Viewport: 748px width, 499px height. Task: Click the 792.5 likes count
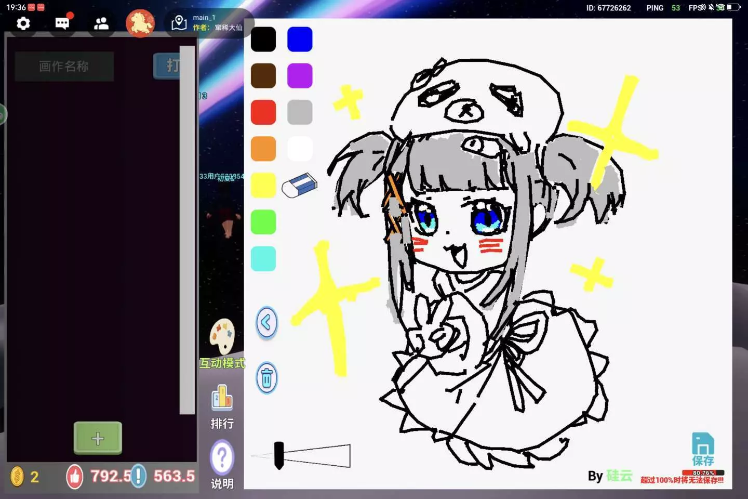[111, 476]
